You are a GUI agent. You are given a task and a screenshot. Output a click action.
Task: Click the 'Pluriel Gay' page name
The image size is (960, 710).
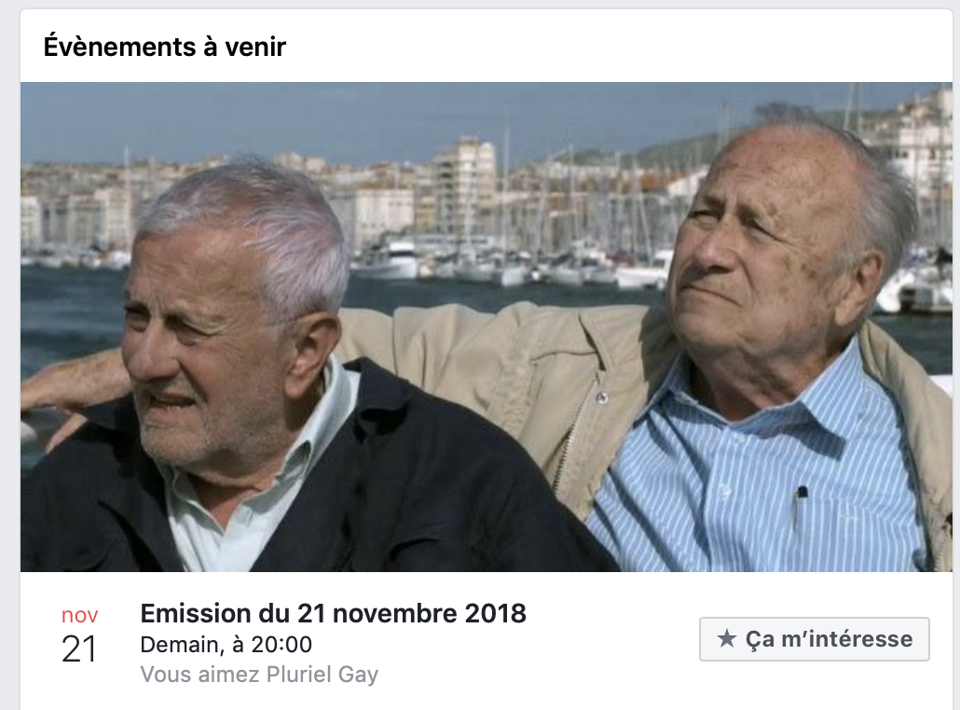point(322,675)
